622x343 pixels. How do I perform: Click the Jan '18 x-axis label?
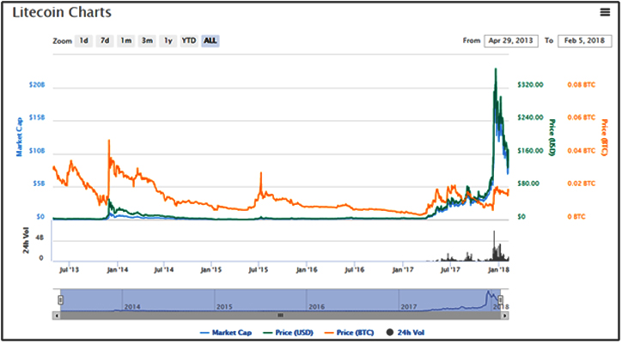[498, 270]
